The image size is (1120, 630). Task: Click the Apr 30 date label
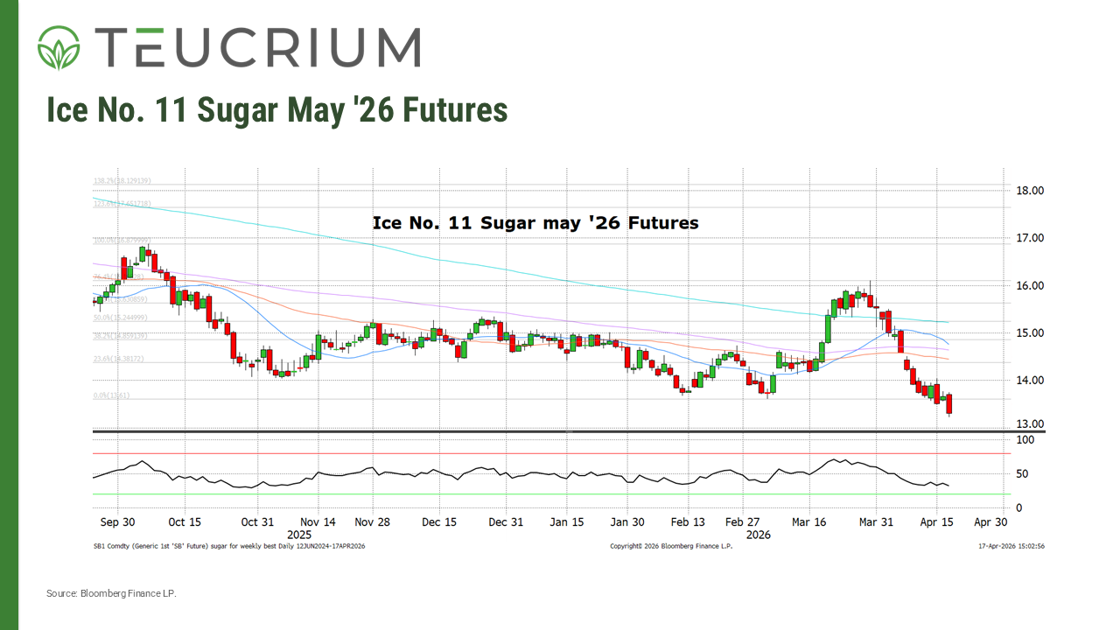(x=990, y=522)
